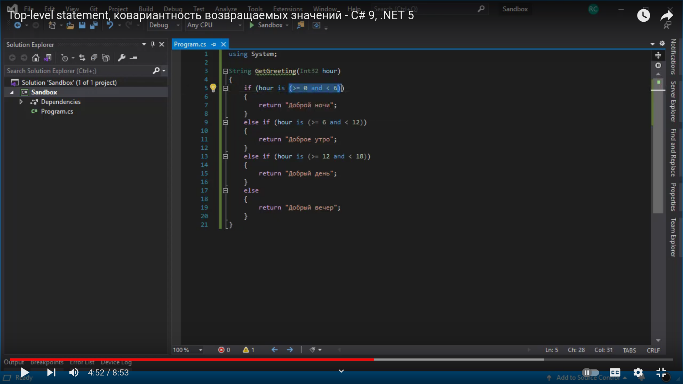Expand the Dependencies tree node

tap(21, 102)
